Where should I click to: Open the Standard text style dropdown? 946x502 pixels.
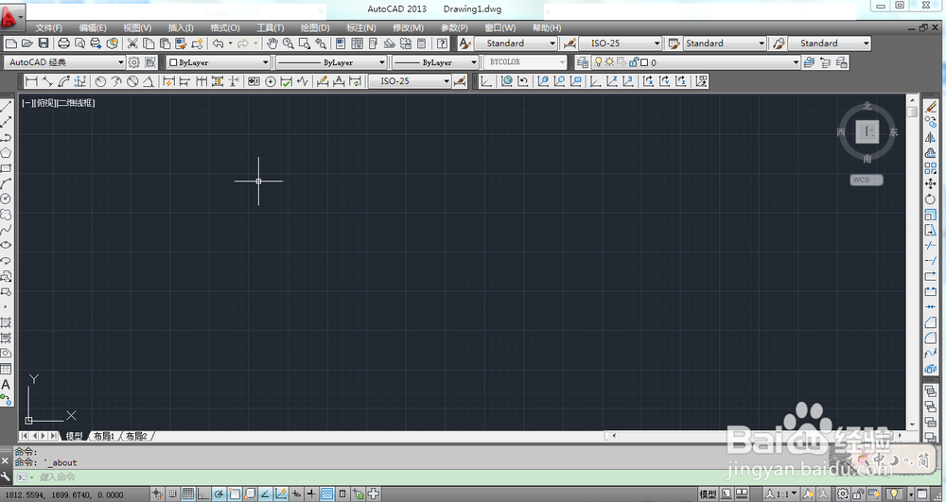click(x=516, y=43)
